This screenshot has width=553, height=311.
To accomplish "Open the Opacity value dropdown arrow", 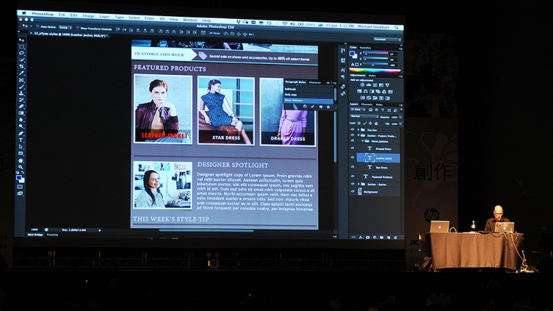I will tap(399, 117).
